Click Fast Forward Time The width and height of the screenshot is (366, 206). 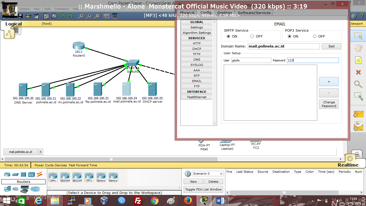(83, 165)
